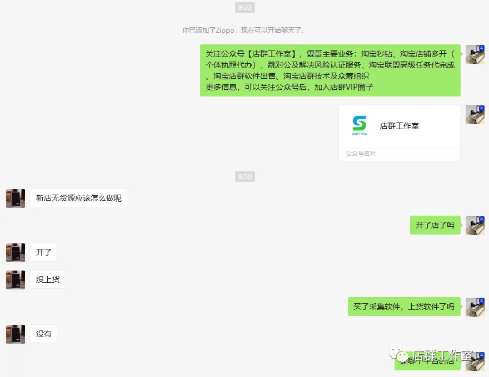Click sender avatar next to 买了采集软件 message
The width and height of the screenshot is (489, 377).
pyautogui.click(x=475, y=307)
